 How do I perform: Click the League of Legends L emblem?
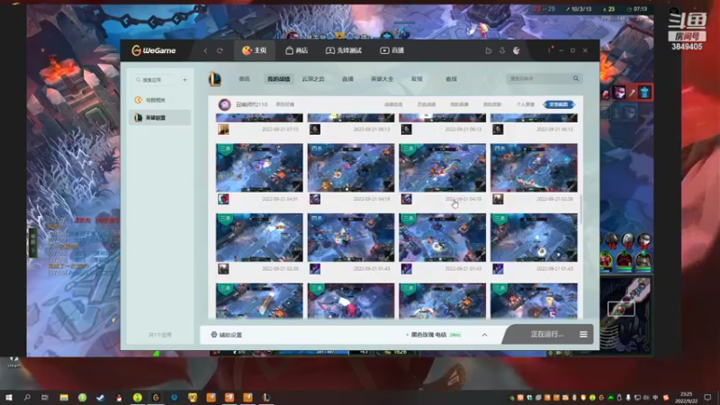pyautogui.click(x=215, y=79)
